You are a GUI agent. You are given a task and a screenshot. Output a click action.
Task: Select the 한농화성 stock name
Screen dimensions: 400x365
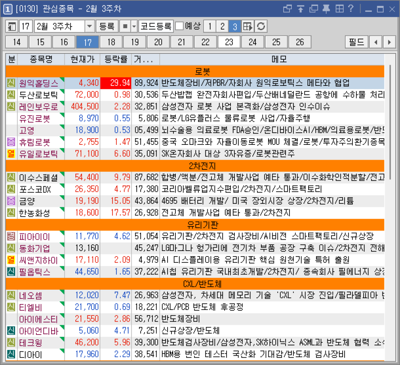pos(34,213)
